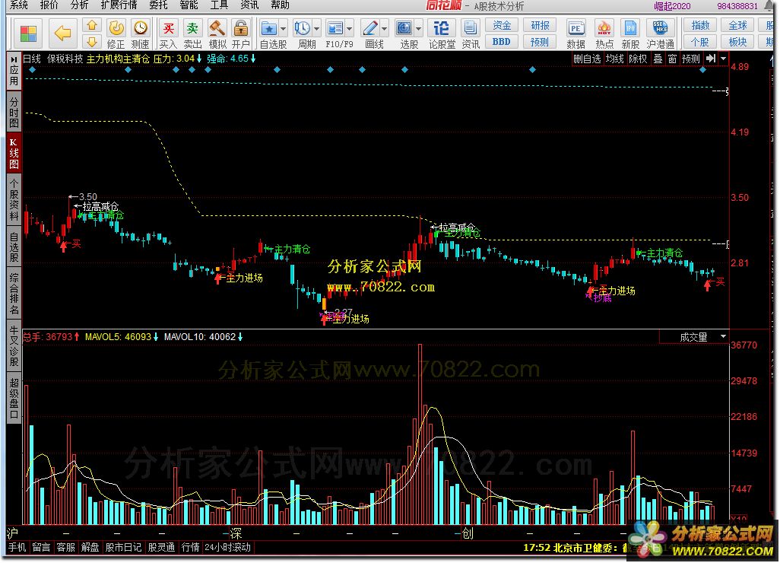Open the 委托 menu
780x563 pixels.
tap(159, 5)
